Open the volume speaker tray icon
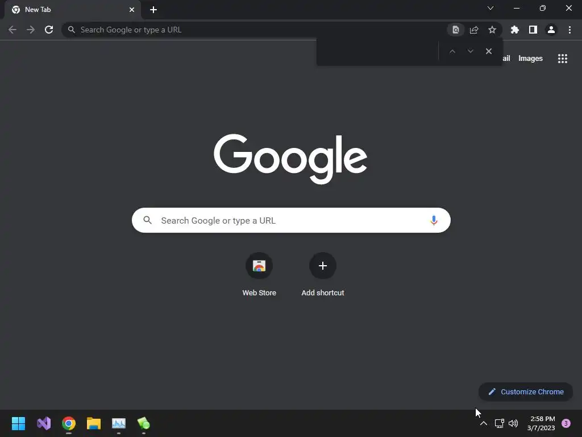Viewport: 582px width, 437px height. click(x=513, y=423)
